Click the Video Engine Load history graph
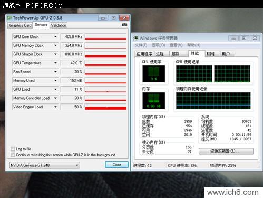The height and width of the screenshot is (198, 263). point(105,107)
